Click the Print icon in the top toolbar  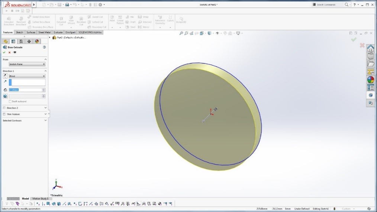[x=67, y=5]
